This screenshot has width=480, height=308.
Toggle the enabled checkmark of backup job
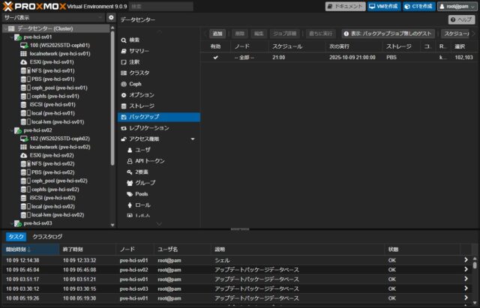tap(216, 57)
